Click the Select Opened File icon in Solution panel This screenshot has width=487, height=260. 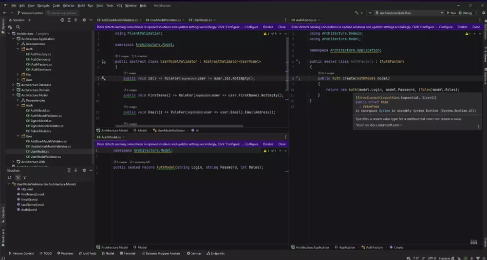62,20
